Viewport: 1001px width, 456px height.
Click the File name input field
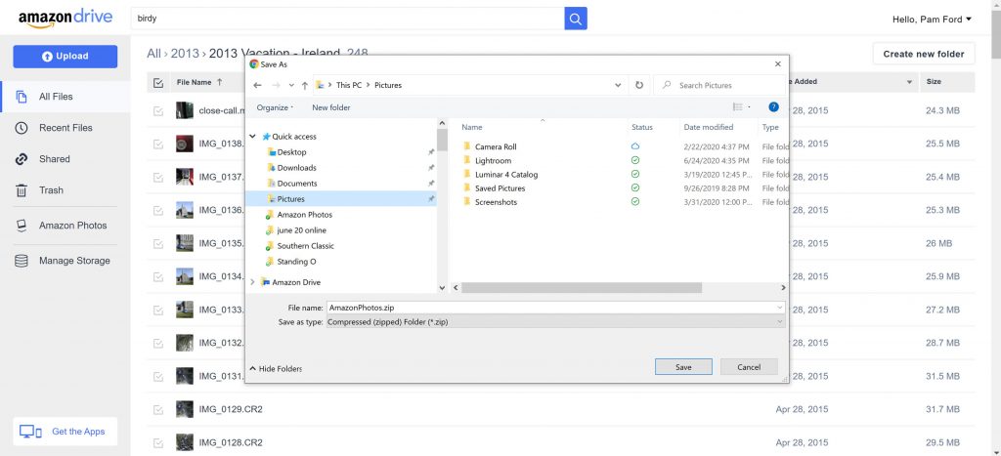point(547,308)
